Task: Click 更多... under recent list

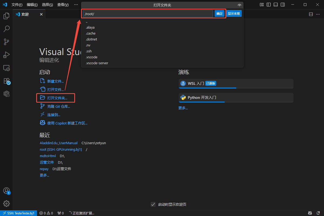Action: [x=45, y=175]
